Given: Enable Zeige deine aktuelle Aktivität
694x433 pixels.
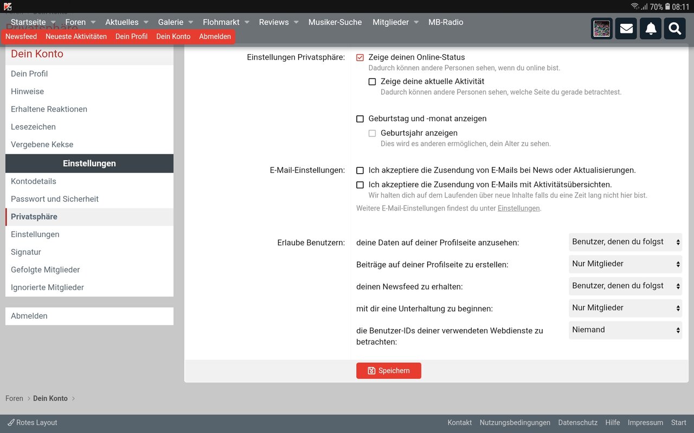Looking at the screenshot, I should tap(372, 82).
